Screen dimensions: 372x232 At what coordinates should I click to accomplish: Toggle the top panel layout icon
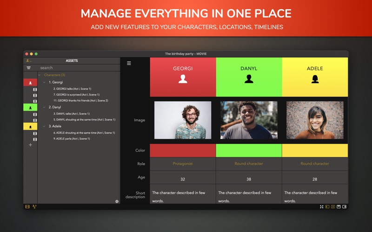[x=339, y=206]
